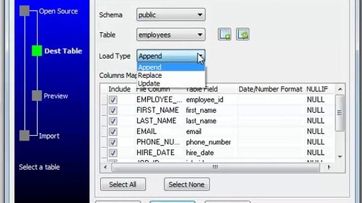Choose Replace in Load Type list
Viewport: 362px width, 203px height.
(x=171, y=76)
